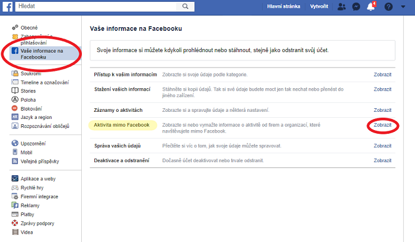Open Blokování in the sidebar
415x242 pixels.
pyautogui.click(x=33, y=108)
